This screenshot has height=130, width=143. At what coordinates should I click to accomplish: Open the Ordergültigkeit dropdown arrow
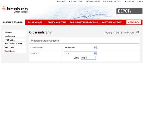tap(95, 47)
